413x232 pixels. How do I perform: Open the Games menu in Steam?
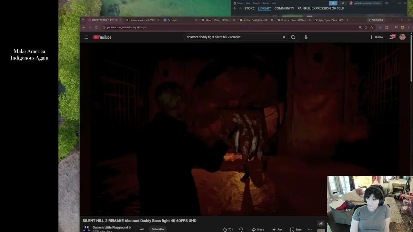coord(266,3)
